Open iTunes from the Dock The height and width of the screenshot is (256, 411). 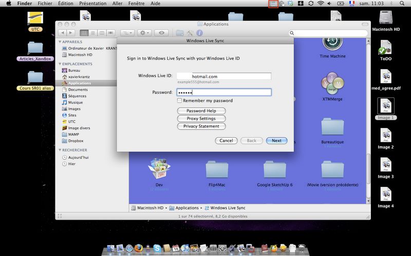click(x=185, y=248)
